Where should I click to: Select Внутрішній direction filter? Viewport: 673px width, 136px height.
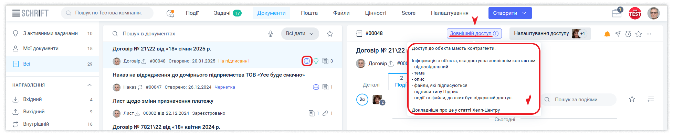(x=52, y=124)
